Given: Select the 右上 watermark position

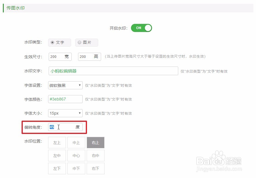Looking at the screenshot, I should tap(95, 142).
